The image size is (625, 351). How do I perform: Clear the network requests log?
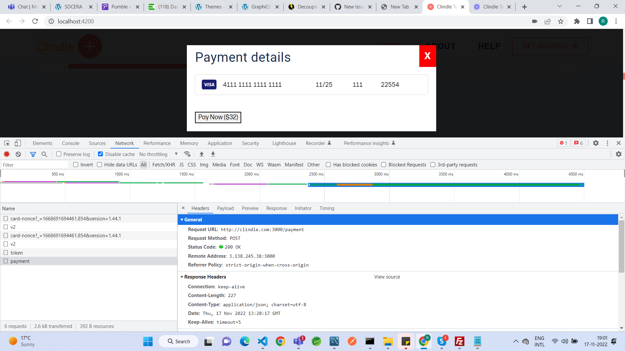(x=18, y=154)
